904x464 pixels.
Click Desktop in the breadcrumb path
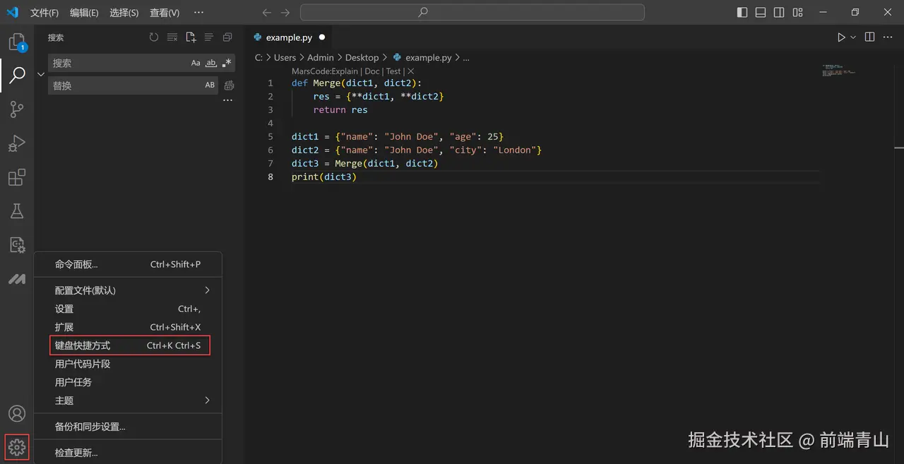click(x=362, y=58)
